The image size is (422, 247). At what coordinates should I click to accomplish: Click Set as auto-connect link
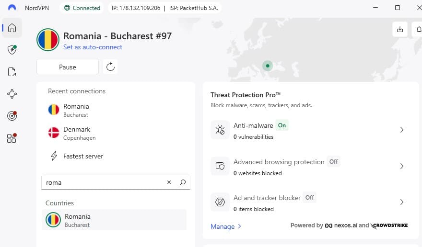click(x=93, y=47)
